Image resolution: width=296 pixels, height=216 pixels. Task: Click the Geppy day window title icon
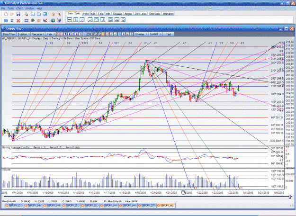tap(4, 28)
